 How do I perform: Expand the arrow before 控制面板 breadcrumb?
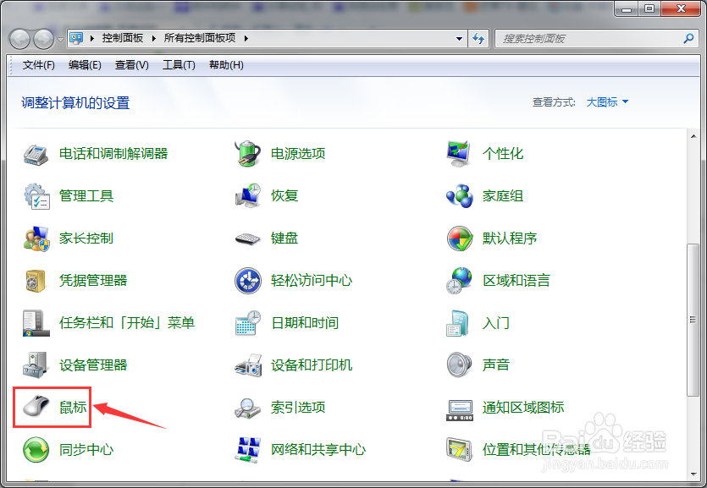(x=92, y=38)
